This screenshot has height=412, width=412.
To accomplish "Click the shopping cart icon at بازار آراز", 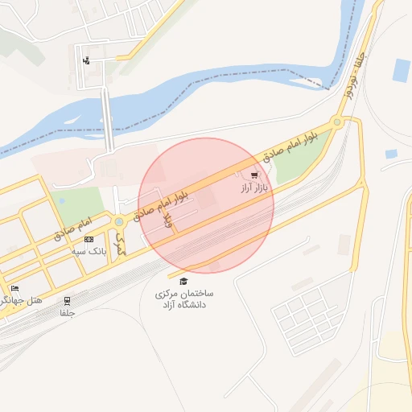I will pyautogui.click(x=254, y=175).
